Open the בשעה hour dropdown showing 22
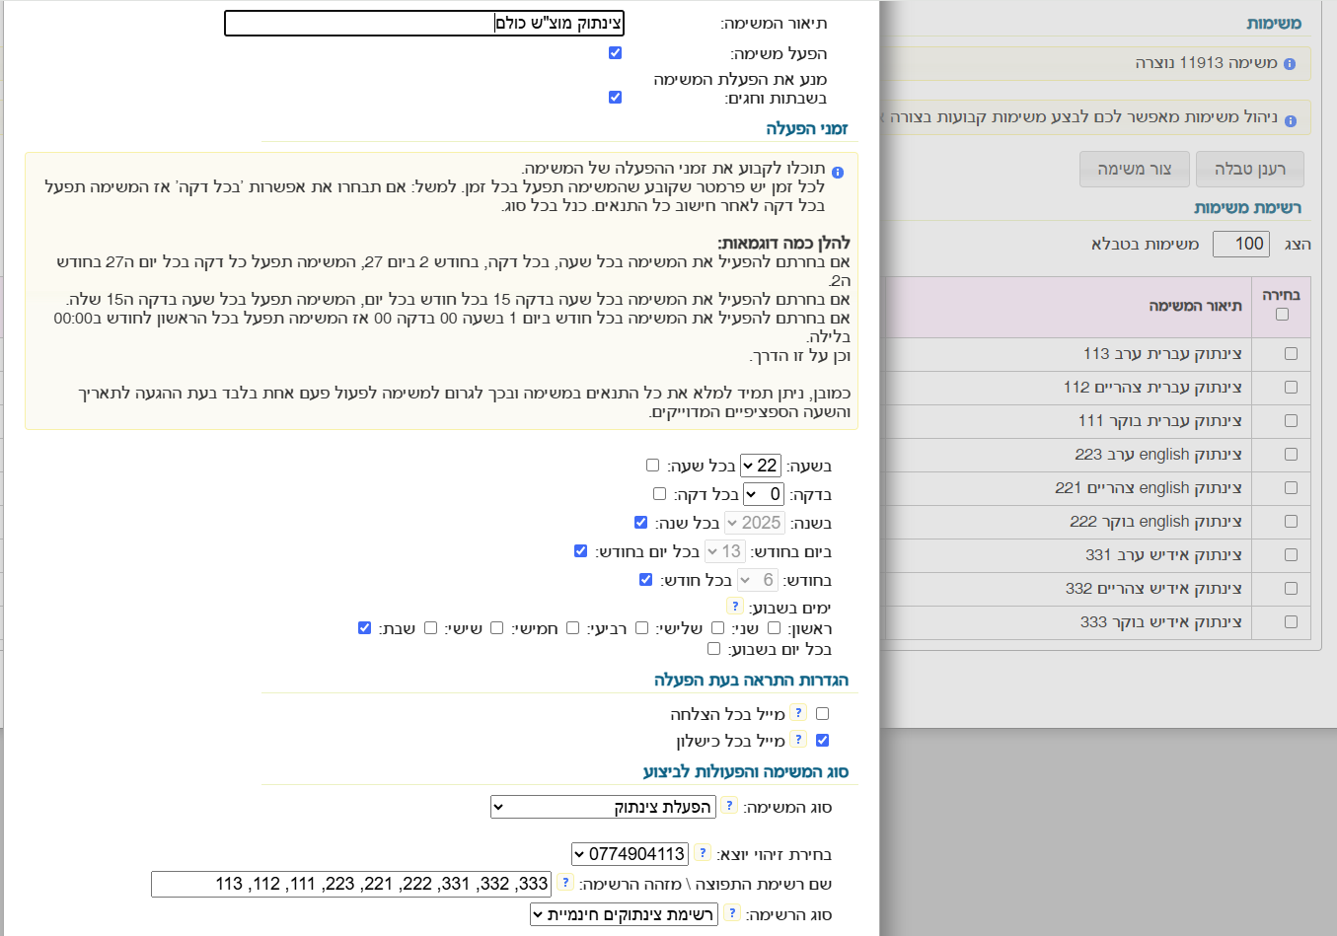 [760, 466]
